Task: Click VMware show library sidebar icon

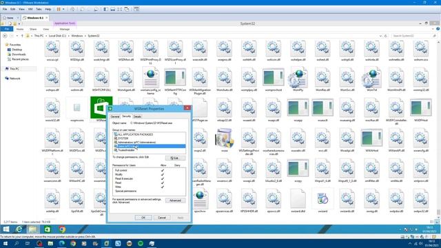Action: click(105, 9)
